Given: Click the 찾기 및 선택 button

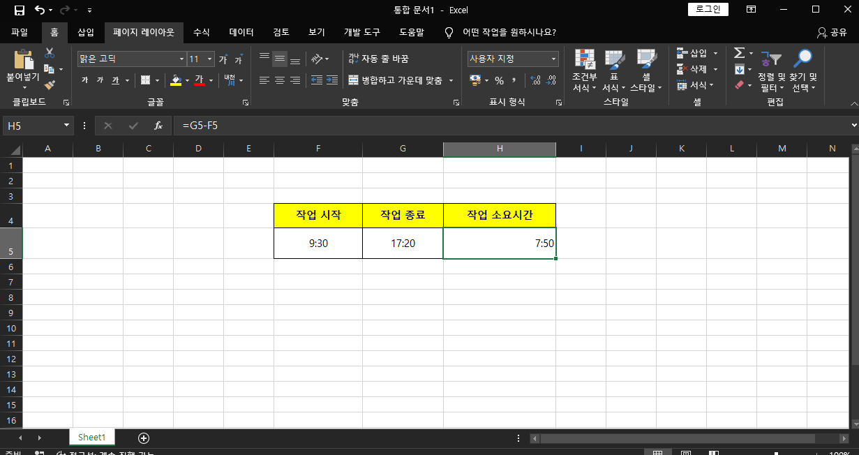Looking at the screenshot, I should pyautogui.click(x=802, y=70).
